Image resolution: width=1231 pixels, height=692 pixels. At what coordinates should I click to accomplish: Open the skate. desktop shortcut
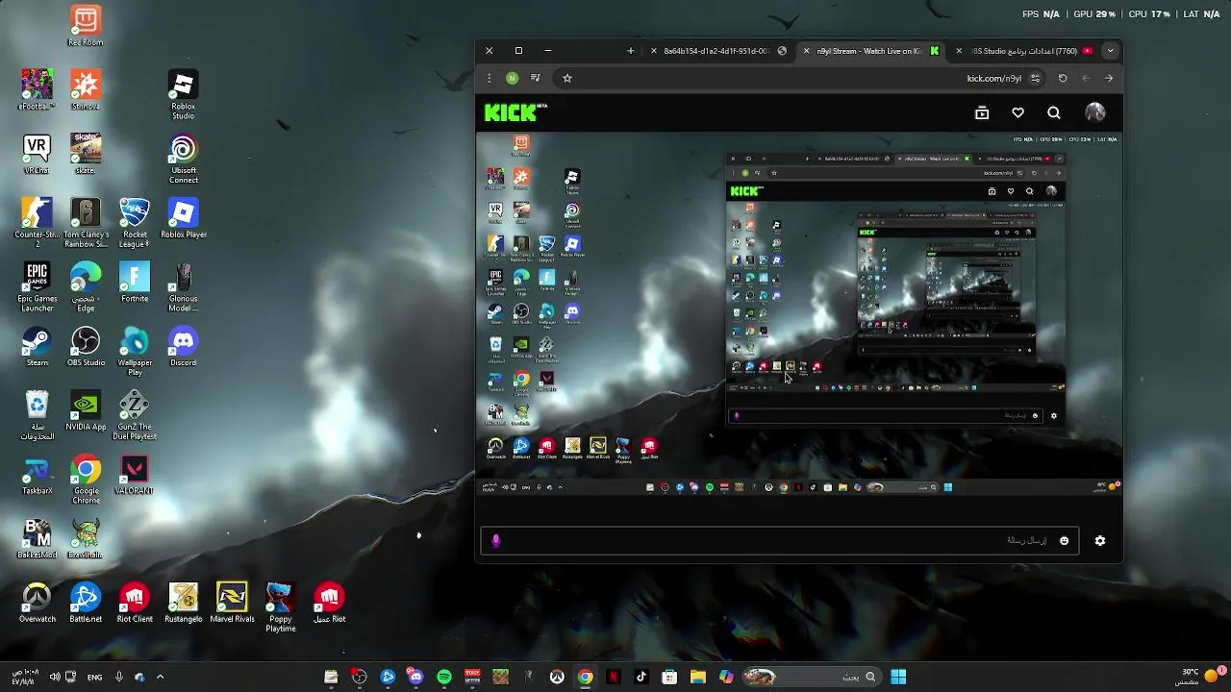[x=86, y=154]
